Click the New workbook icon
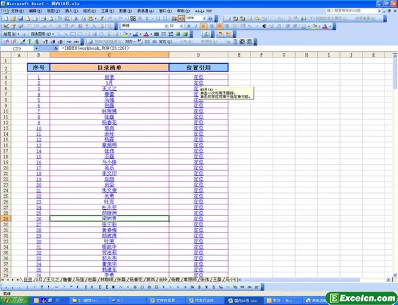The width and height of the screenshot is (398, 305). click(x=6, y=18)
